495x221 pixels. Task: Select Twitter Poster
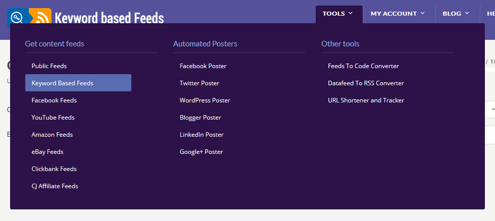click(x=200, y=83)
